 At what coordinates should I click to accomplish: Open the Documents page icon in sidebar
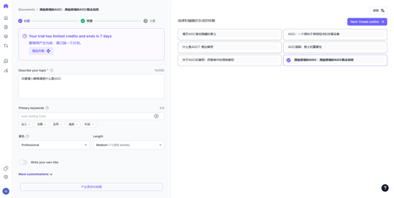[6, 27]
